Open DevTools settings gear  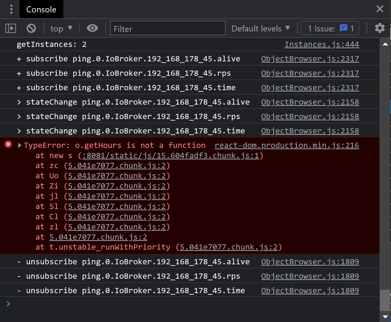(380, 28)
